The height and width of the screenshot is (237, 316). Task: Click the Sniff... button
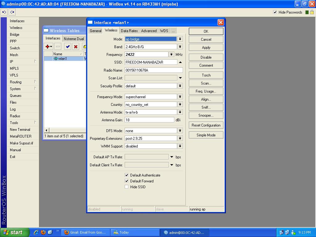tap(206, 107)
